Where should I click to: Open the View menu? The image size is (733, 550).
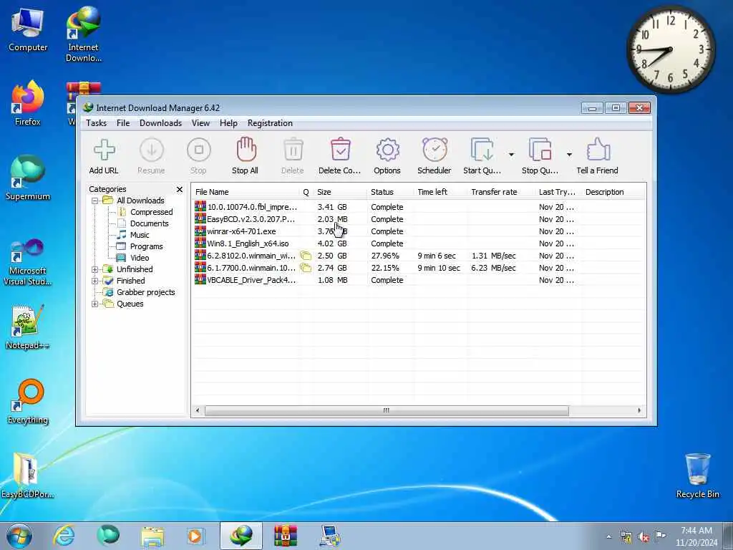tap(200, 123)
